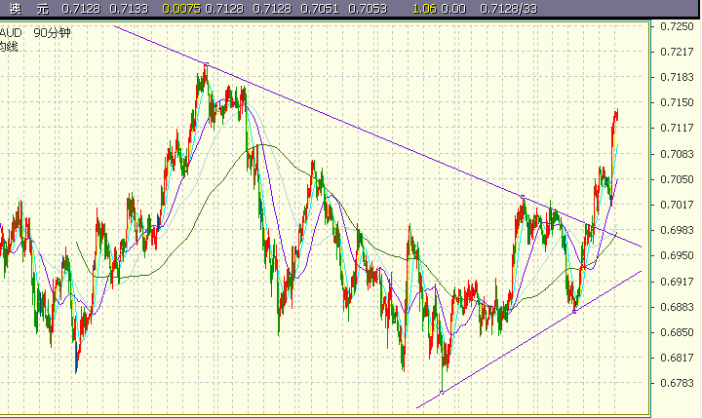Click the 0.7050 price axis label

(677, 179)
